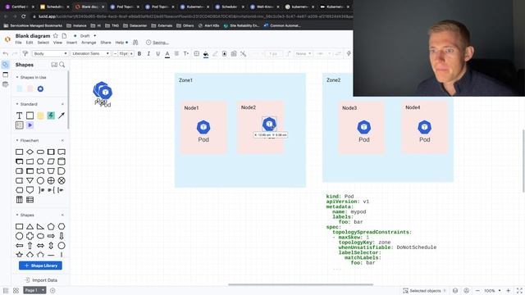The height and width of the screenshot is (295, 525).
Task: Open the data panel sidebar icon
Action: pos(6,84)
